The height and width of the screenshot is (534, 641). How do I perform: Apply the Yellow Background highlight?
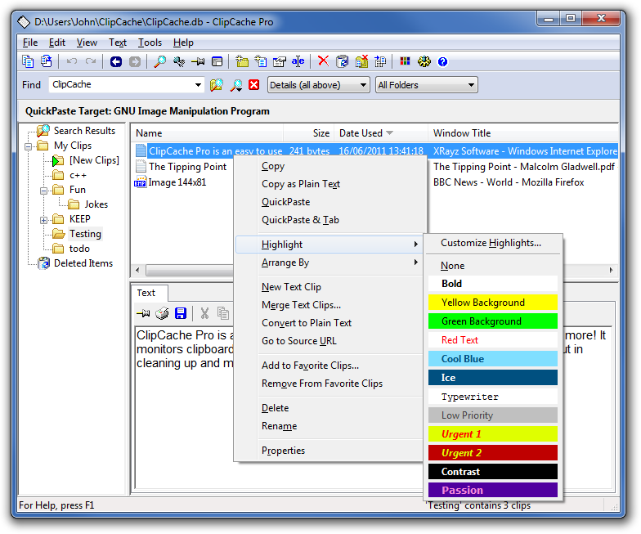point(492,303)
